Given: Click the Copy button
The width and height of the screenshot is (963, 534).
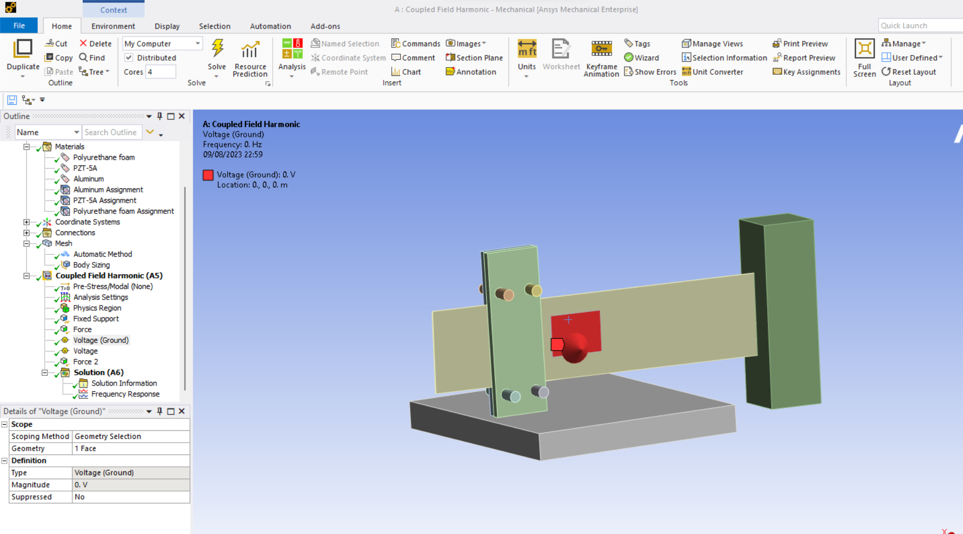Looking at the screenshot, I should [x=59, y=58].
